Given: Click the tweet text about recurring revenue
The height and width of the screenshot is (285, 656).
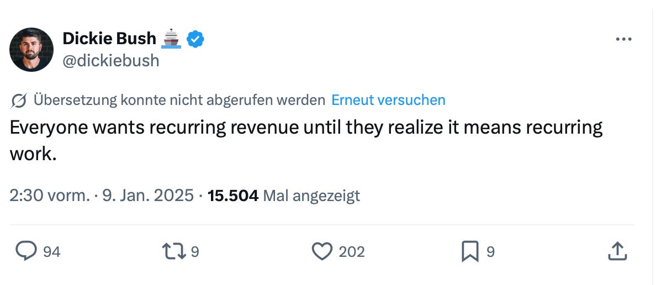Looking at the screenshot, I should tap(306, 141).
